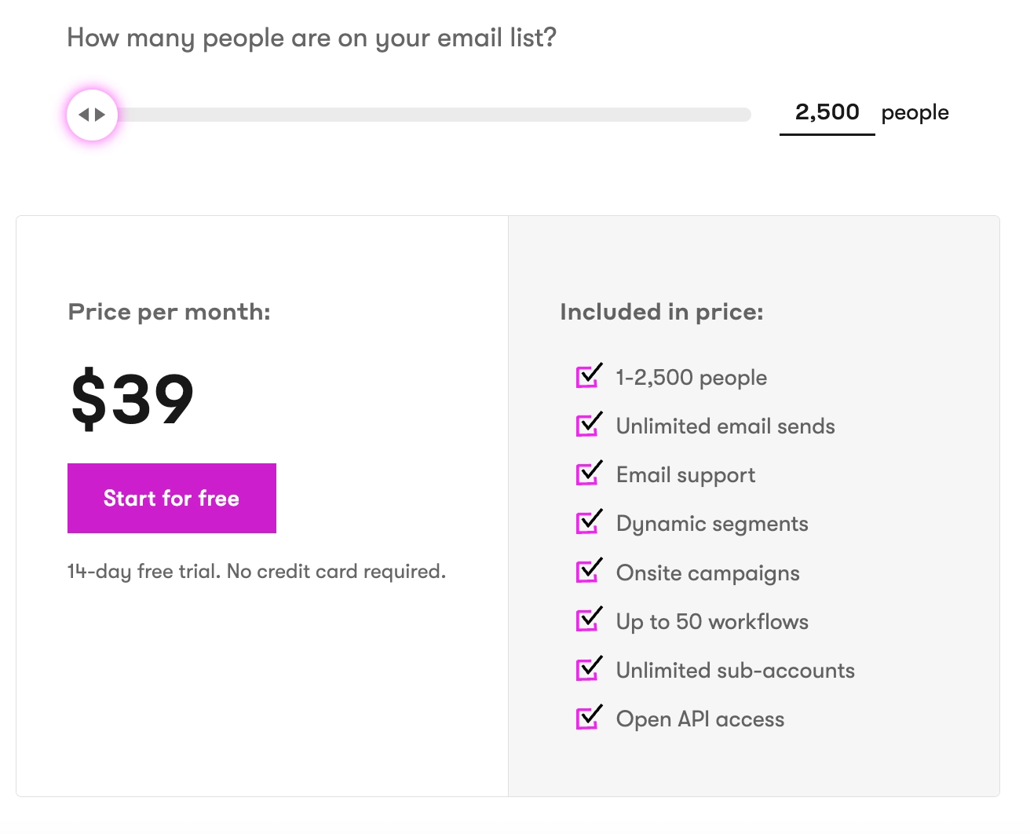
Task: Click the "Price per month:" label
Action: tap(170, 312)
